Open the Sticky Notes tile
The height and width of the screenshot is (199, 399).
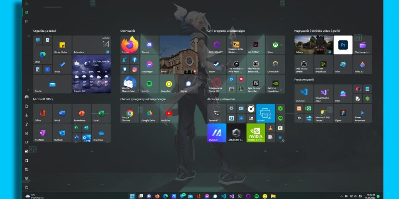[62, 45]
